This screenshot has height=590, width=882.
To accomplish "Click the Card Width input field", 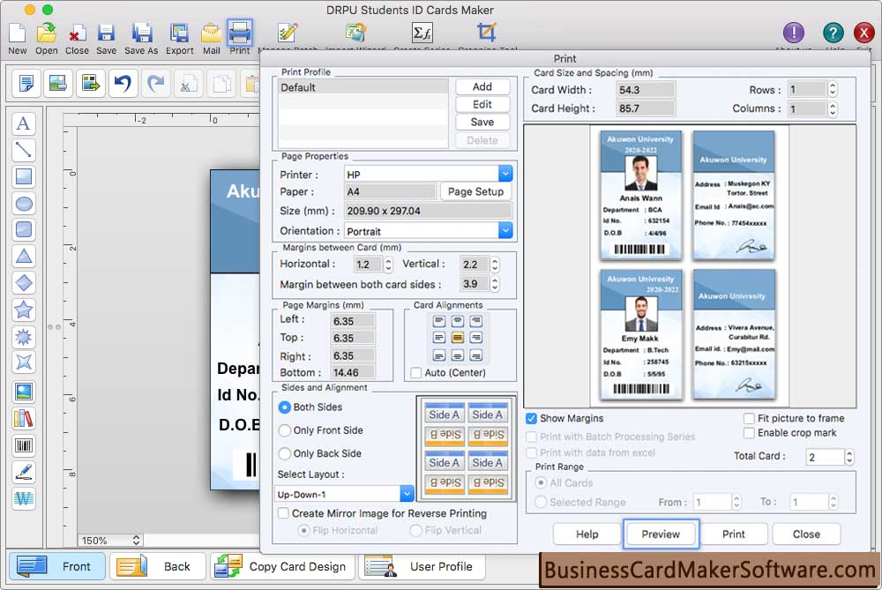I will (646, 90).
